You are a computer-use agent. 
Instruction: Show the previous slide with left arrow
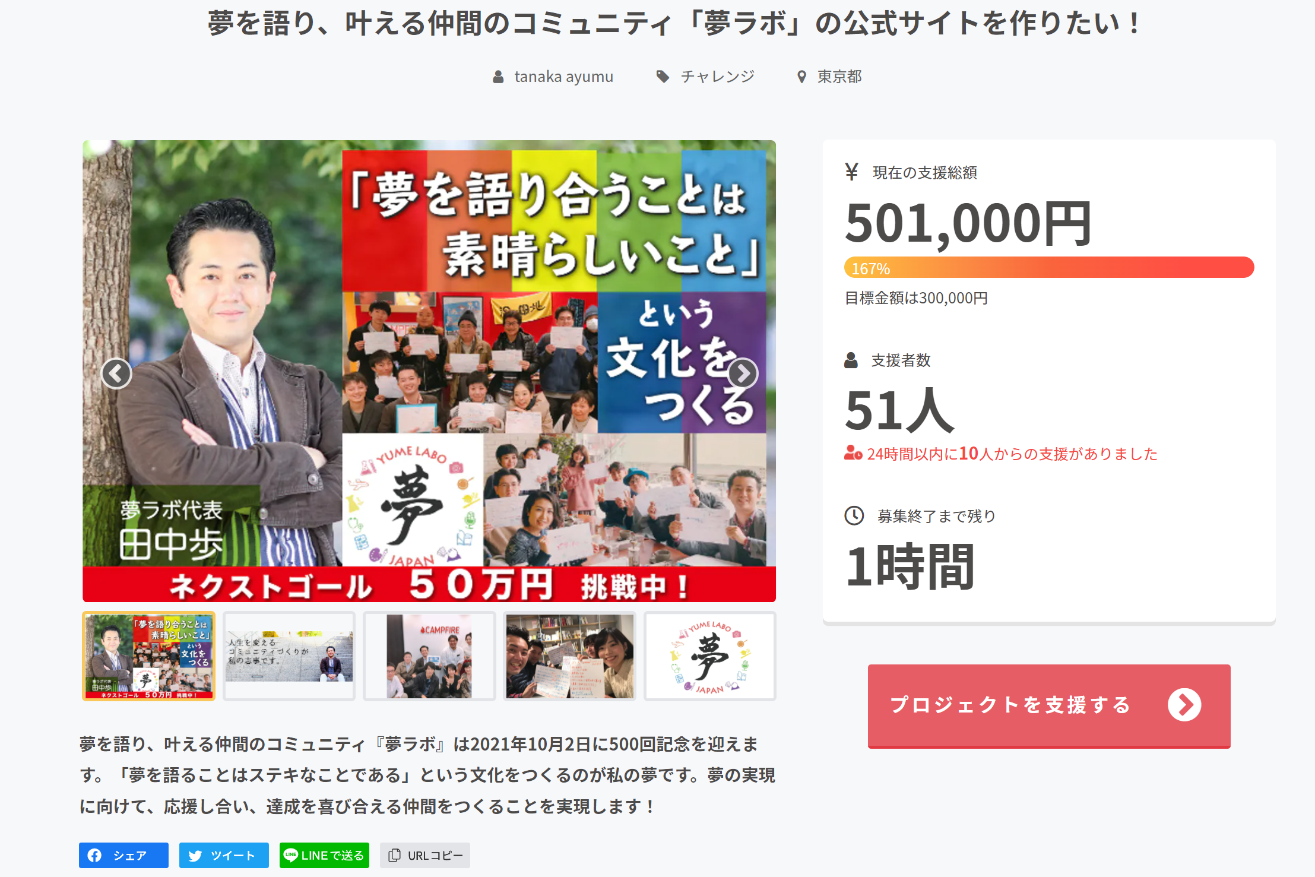(x=116, y=373)
